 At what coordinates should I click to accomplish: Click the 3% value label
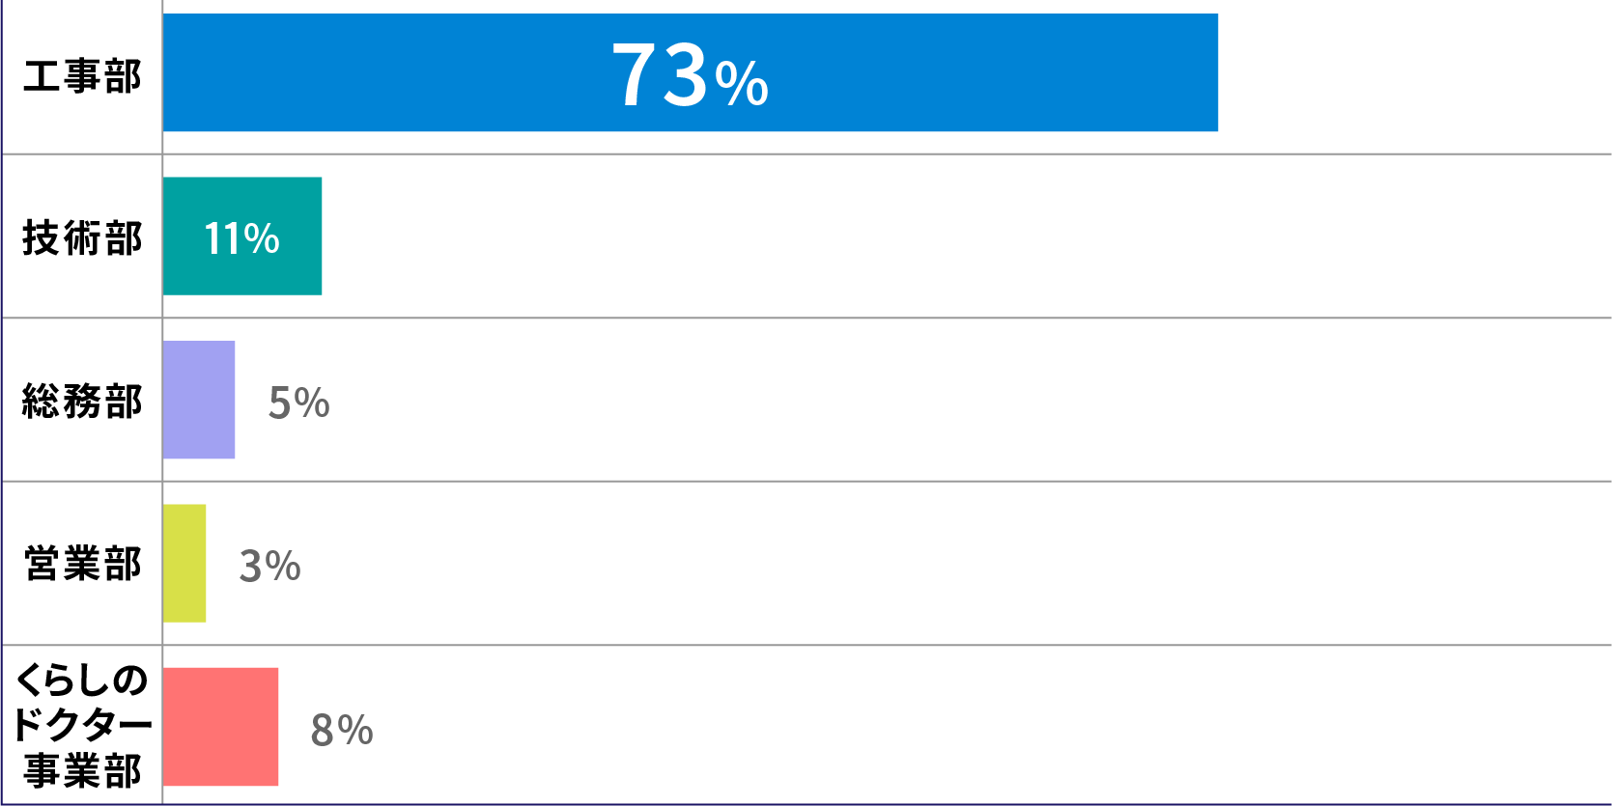270,567
